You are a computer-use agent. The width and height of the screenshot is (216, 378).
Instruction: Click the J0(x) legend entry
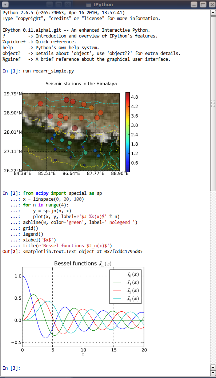(x=126, y=274)
